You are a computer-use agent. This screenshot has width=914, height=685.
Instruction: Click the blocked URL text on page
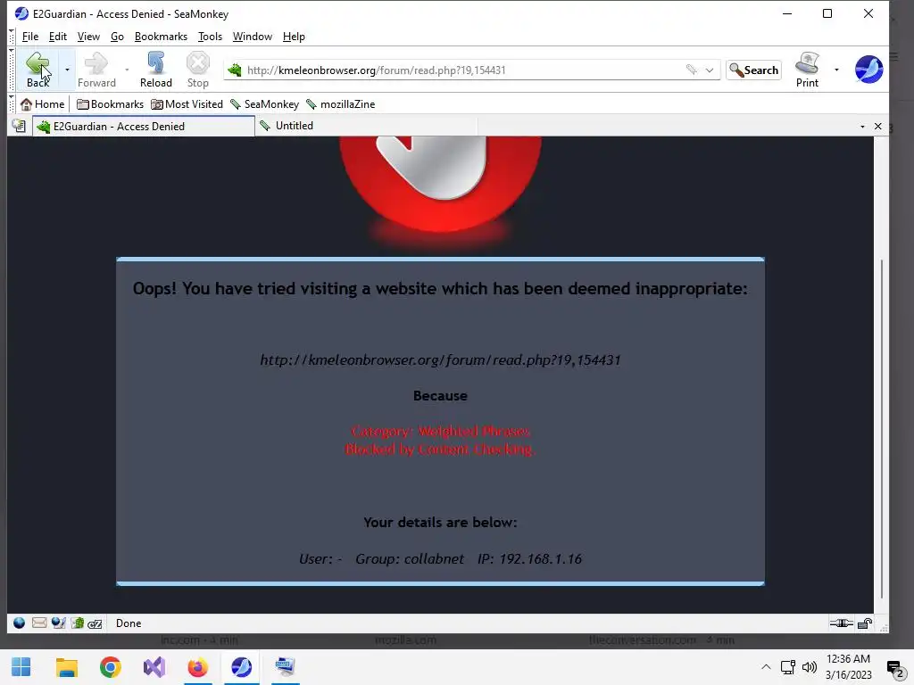[440, 360]
